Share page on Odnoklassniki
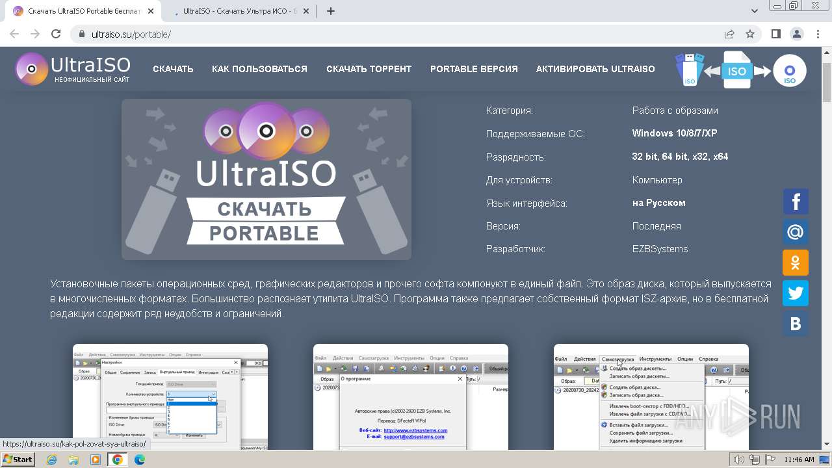The height and width of the screenshot is (468, 832). click(796, 263)
